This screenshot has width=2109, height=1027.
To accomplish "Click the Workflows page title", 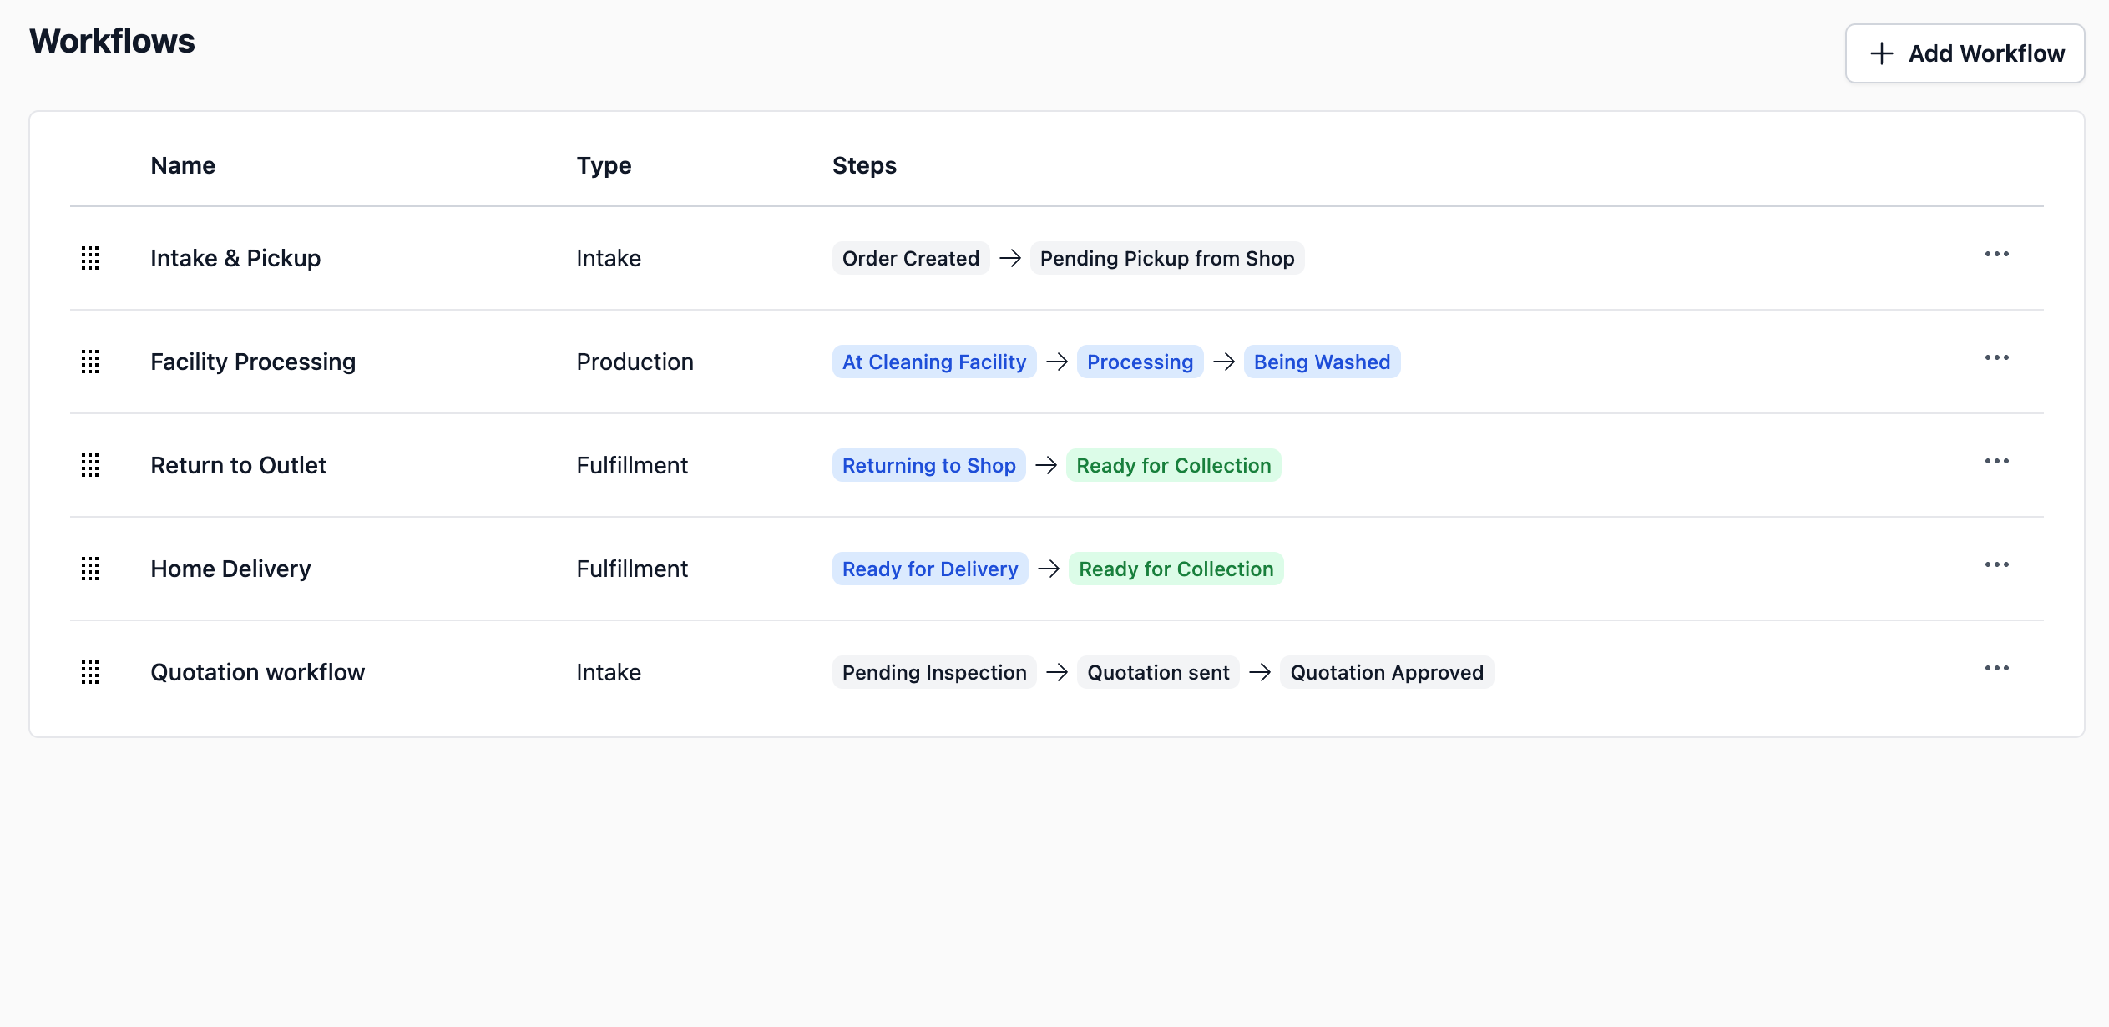I will pyautogui.click(x=112, y=40).
